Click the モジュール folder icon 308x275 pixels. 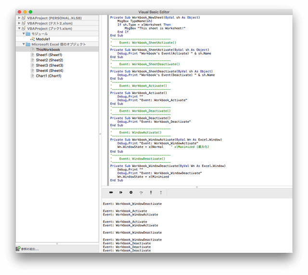tap(28, 34)
